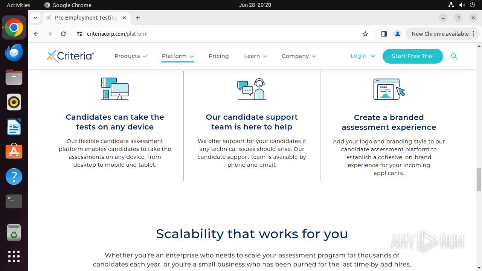This screenshot has height=271, width=482.
Task: Click paragraph 'Add your logo and branding style'
Action: 389,157
